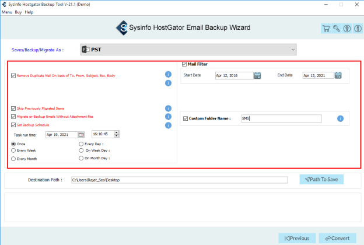Click the second info icon below Remove Duplicate
Image resolution: width=364 pixels, height=245 pixels.
pos(169,83)
